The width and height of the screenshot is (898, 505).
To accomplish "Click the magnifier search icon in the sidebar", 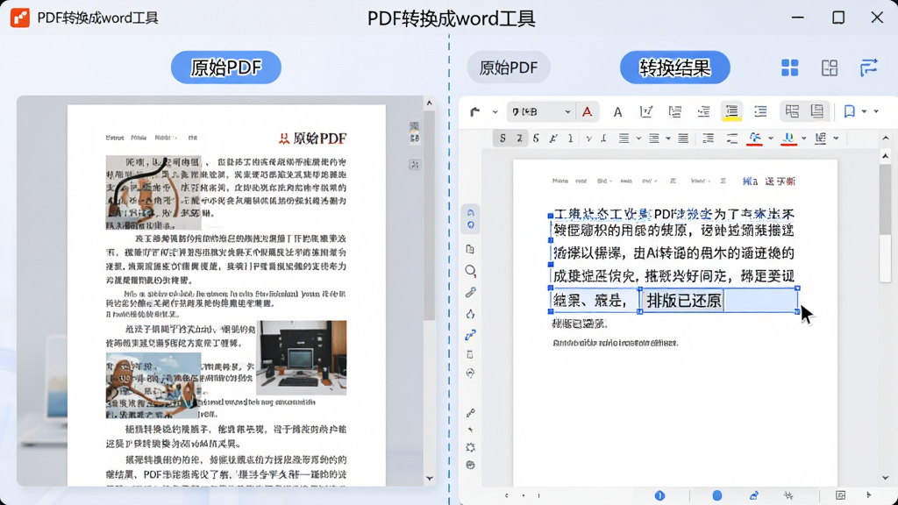I will 471,271.
